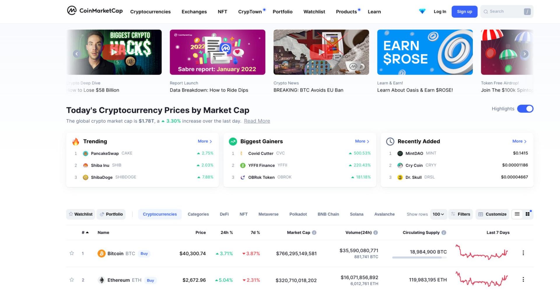Image resolution: width=560 pixels, height=291 pixels.
Task: Open the Portfolio button above table
Action: (x=111, y=214)
